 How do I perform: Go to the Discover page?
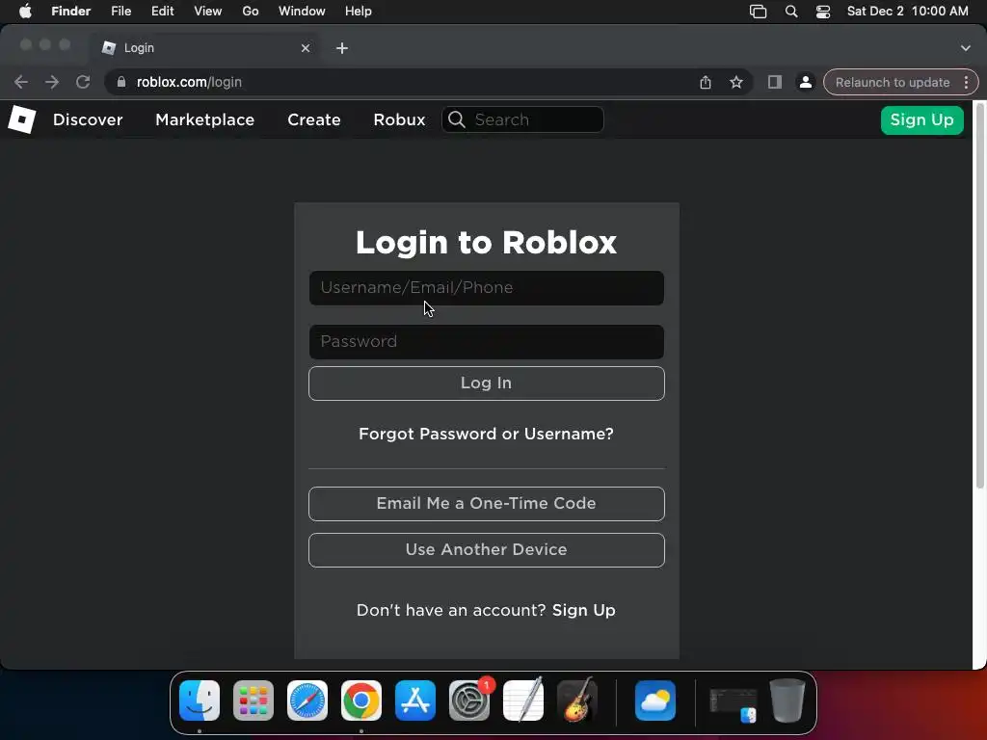[x=88, y=119]
